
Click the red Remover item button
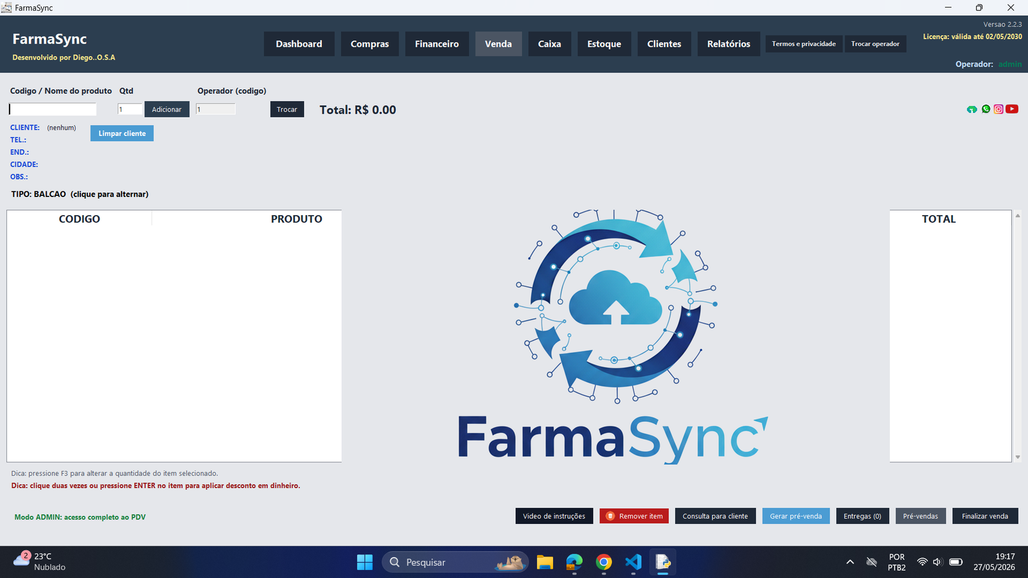click(634, 516)
